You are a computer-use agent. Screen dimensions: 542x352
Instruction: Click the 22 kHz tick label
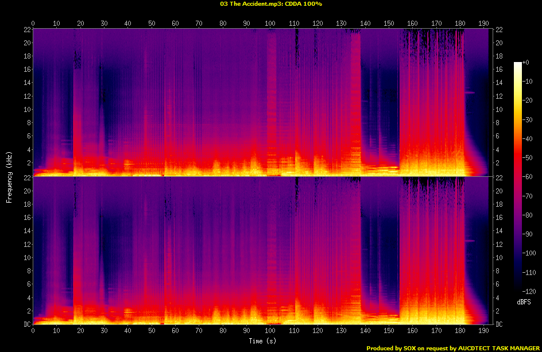click(26, 30)
